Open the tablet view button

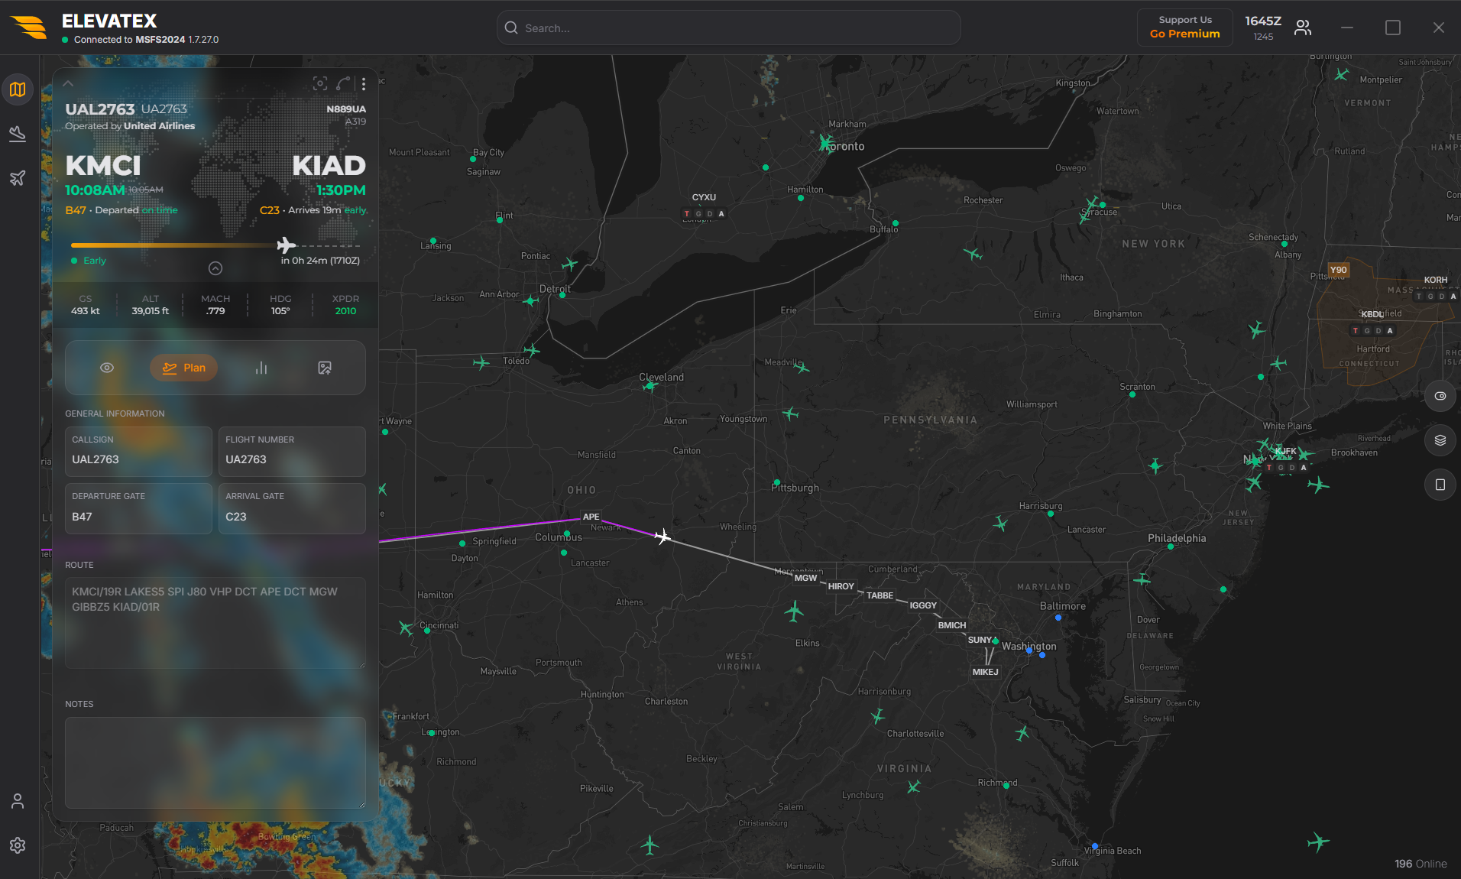[1440, 485]
